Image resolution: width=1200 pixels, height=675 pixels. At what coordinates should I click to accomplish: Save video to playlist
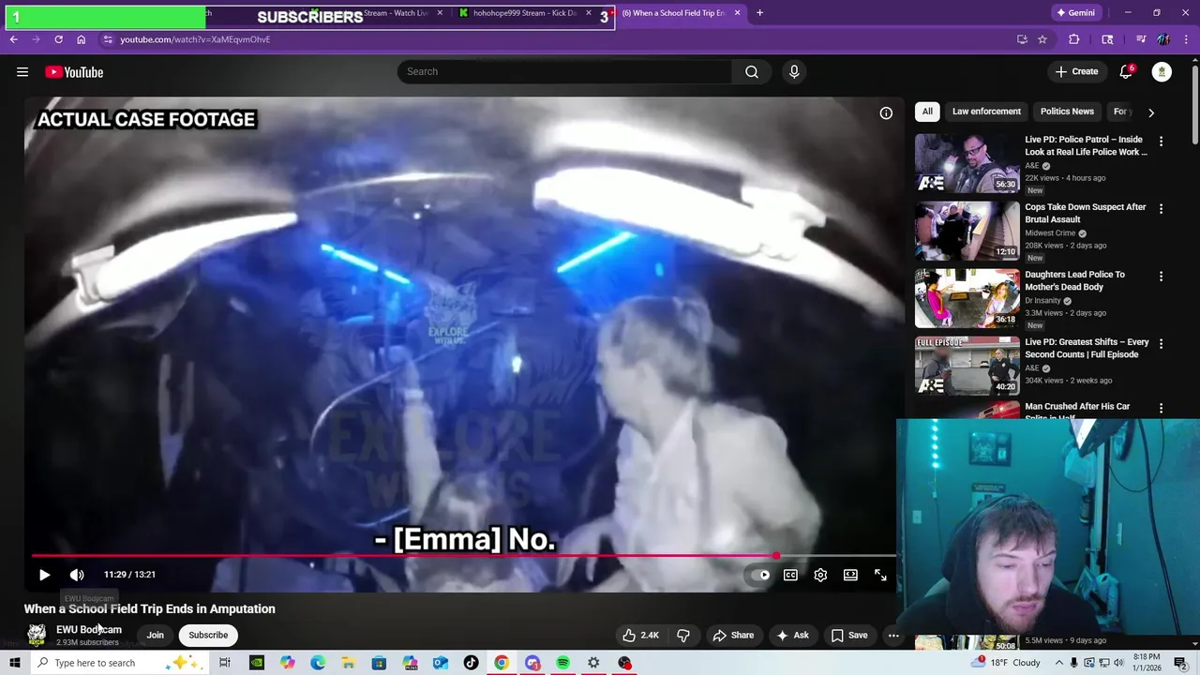(848, 635)
